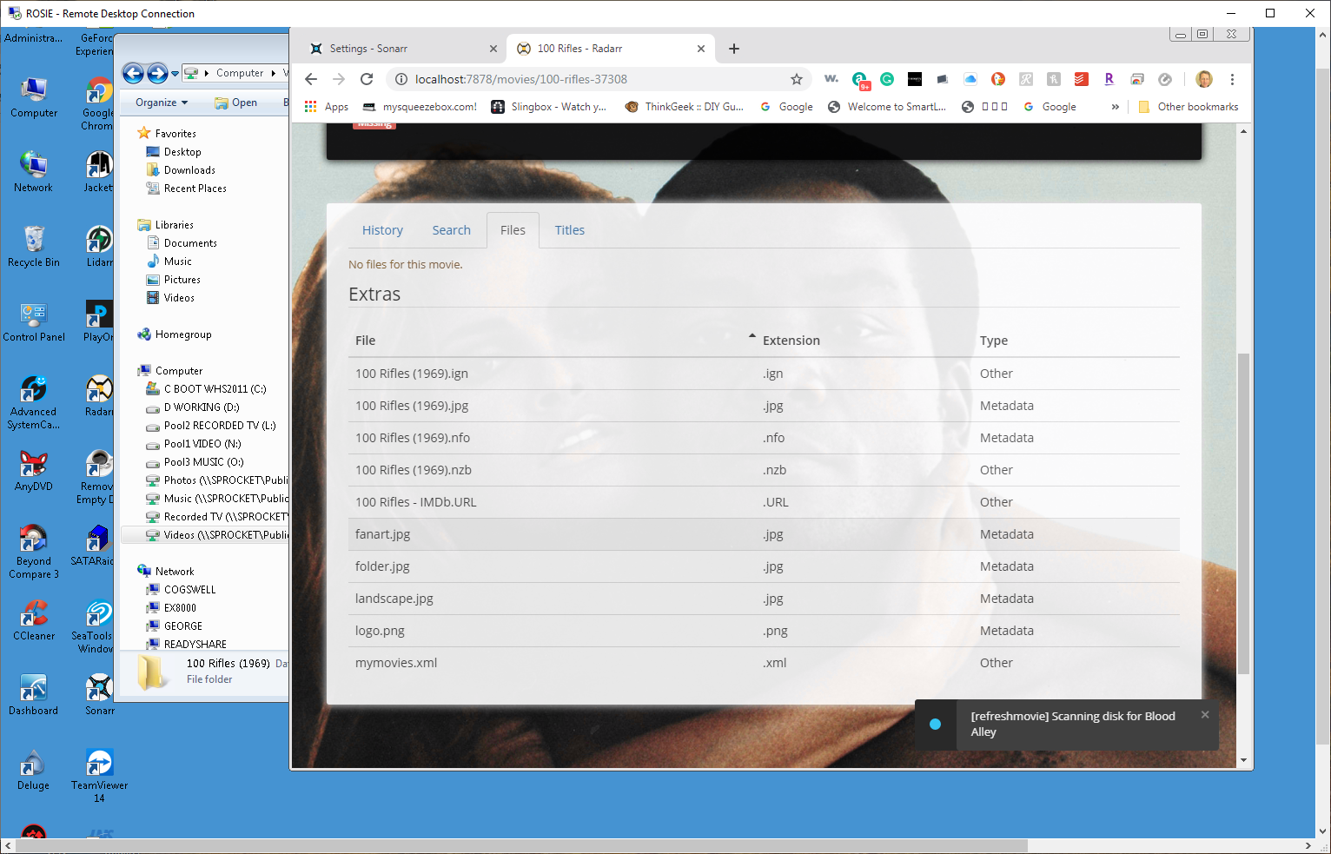Click the DuckDuckGo browser extension icon

pos(997,79)
